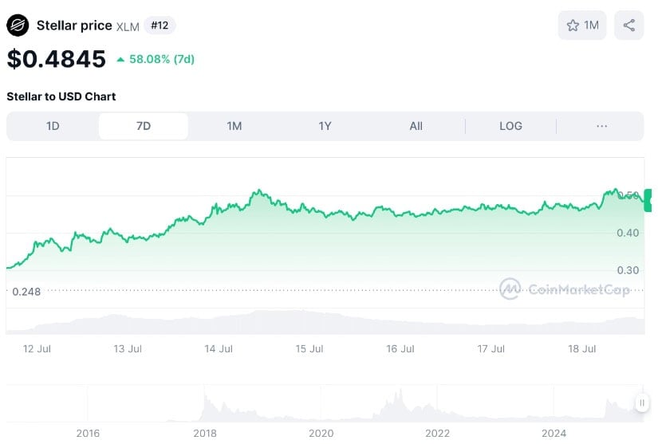Click the 0.30 price axis label
This screenshot has width=658, height=444.
click(x=628, y=270)
